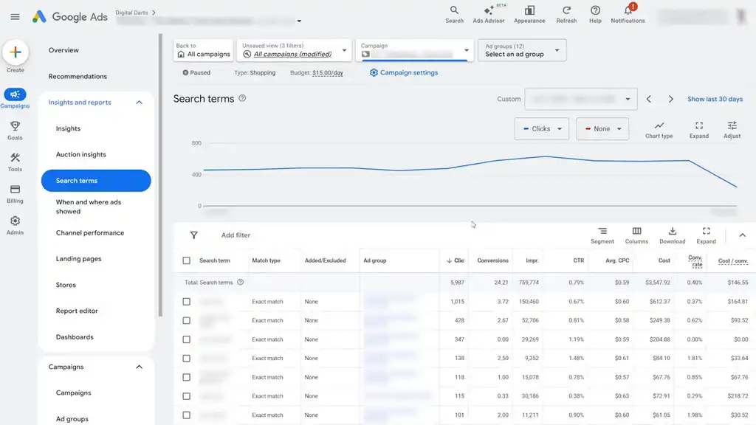This screenshot has height=425, width=756.
Task: Tick the select-all checkbox in table header
Action: pyautogui.click(x=187, y=260)
